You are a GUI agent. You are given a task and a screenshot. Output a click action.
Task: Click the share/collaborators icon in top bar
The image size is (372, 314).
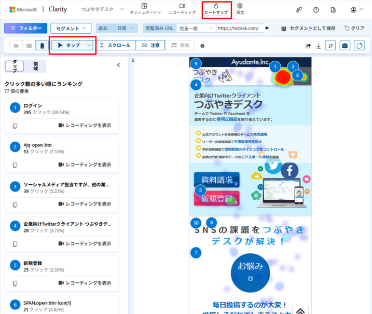[x=299, y=10]
